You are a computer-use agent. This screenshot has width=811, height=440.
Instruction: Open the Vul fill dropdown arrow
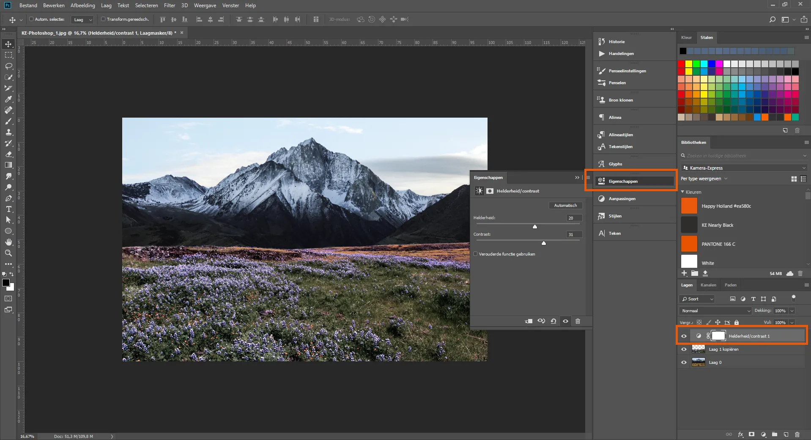792,322
